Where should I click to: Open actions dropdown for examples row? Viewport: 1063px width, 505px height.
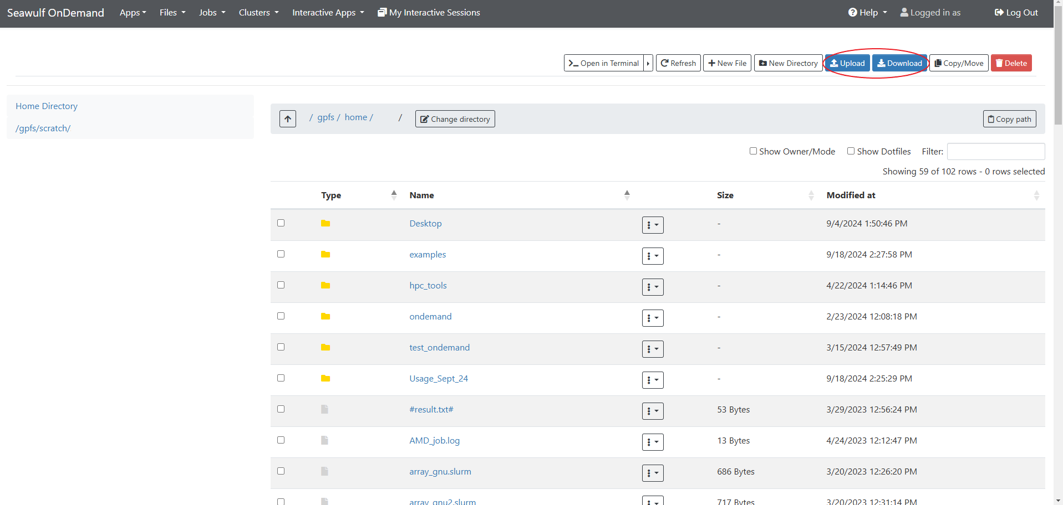(x=653, y=256)
